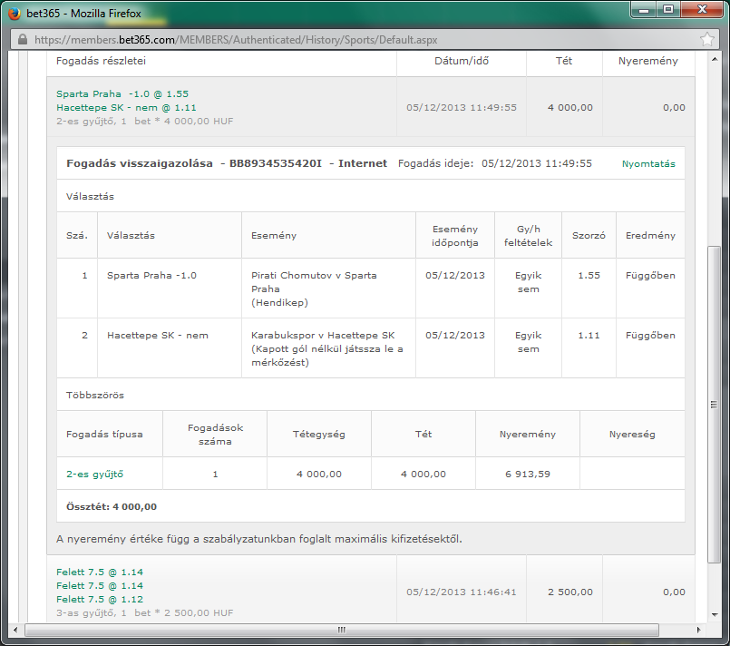Click the Összétét: 4 000,00 total
730x646 pixels.
(x=112, y=507)
